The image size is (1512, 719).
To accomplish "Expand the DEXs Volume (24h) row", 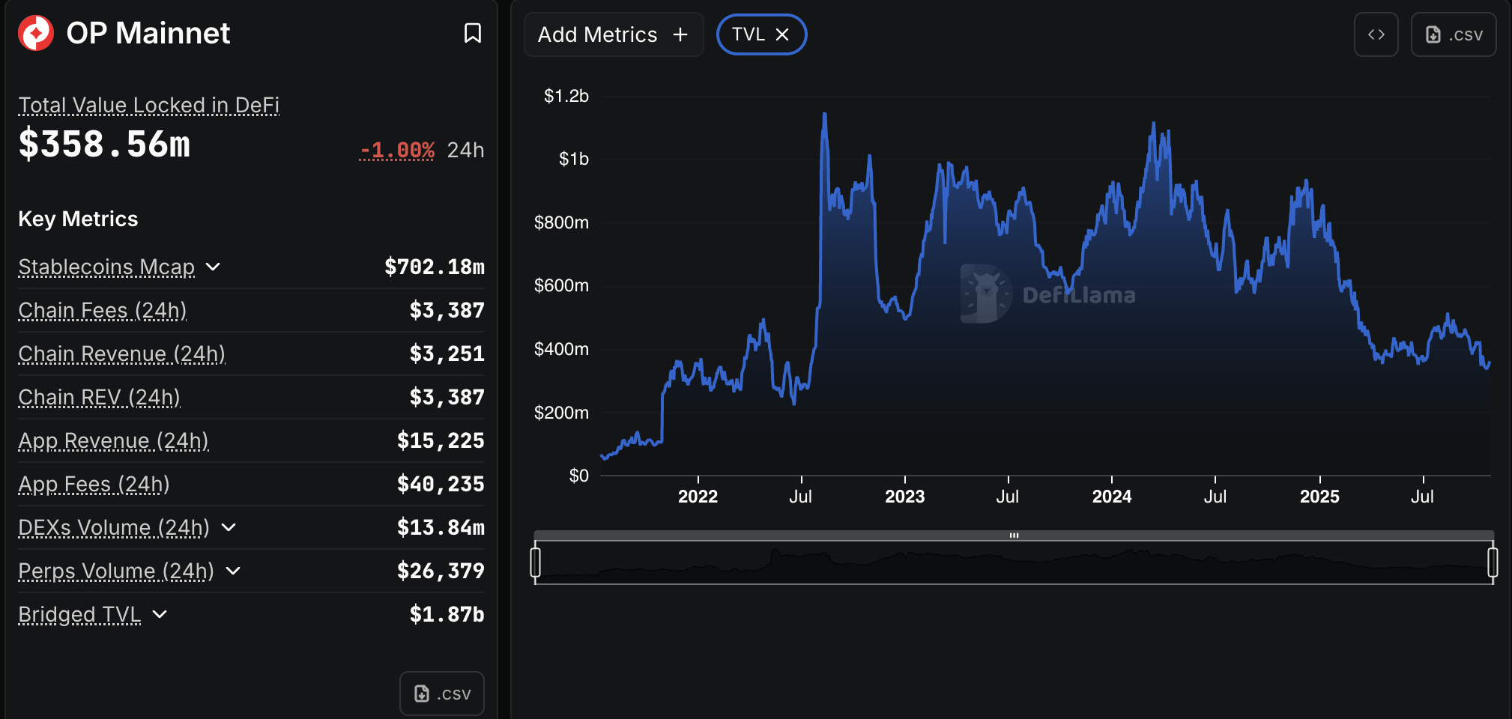I will point(229,527).
